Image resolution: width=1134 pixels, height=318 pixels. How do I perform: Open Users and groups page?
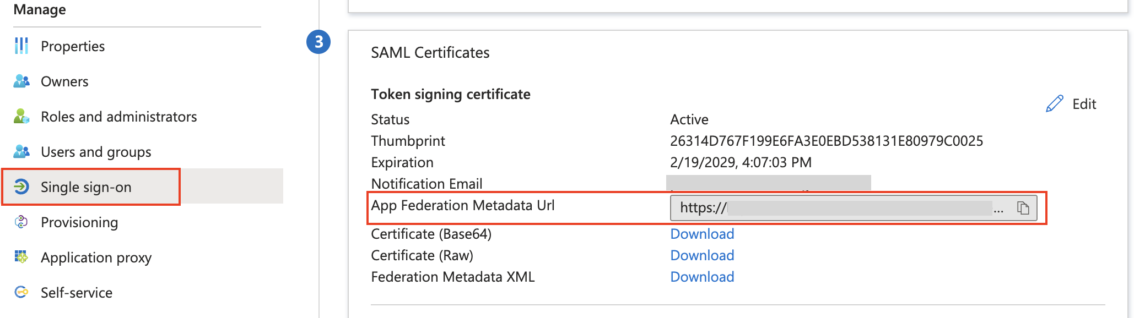pyautogui.click(x=96, y=152)
